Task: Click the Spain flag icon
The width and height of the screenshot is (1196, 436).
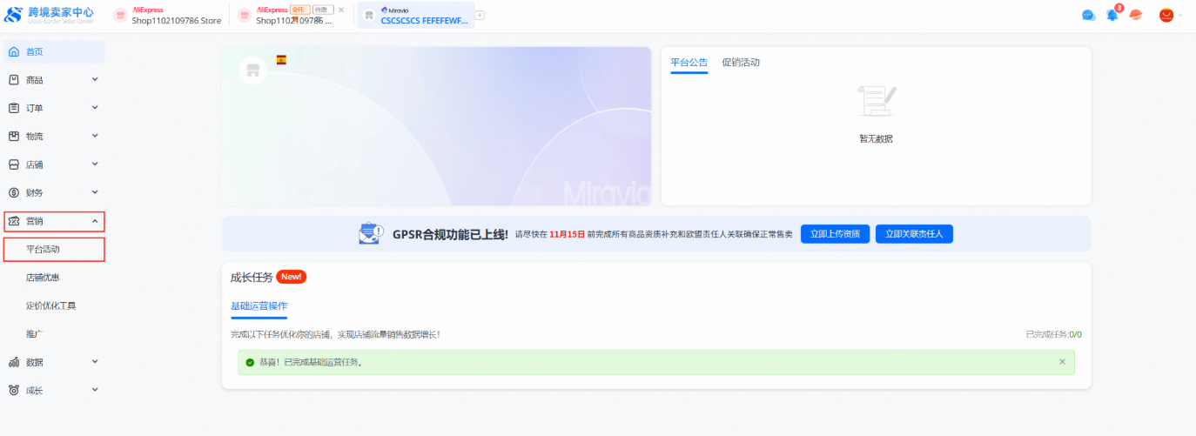Action: (x=281, y=60)
